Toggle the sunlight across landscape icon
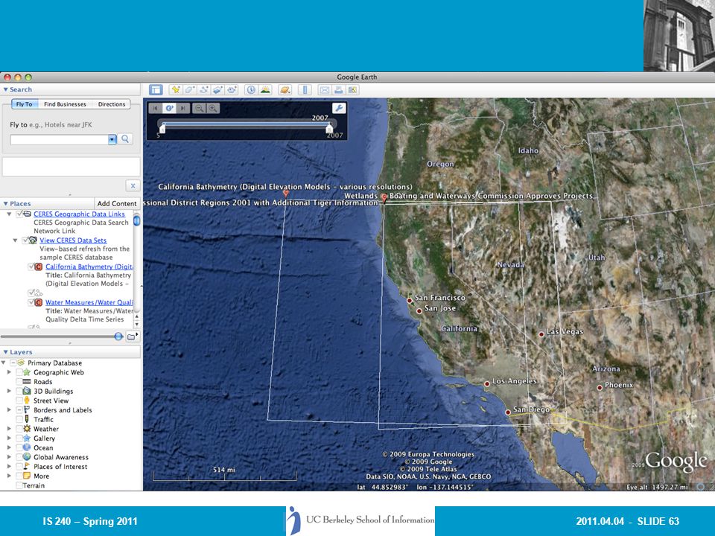This screenshot has height=536, width=715. (265, 90)
